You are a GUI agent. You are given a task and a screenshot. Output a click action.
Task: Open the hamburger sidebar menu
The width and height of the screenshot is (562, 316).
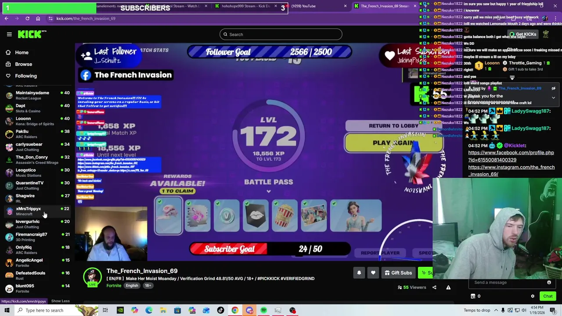coord(9,34)
